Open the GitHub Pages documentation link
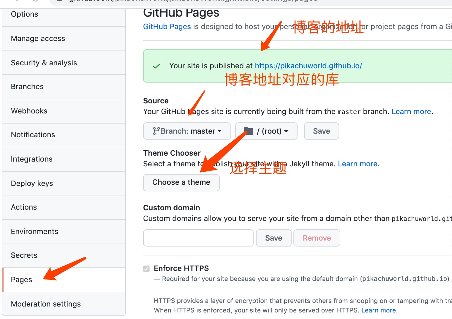This screenshot has width=452, height=319. 167,27
